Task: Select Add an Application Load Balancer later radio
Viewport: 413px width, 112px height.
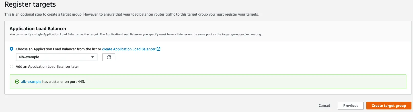Action: [12, 66]
